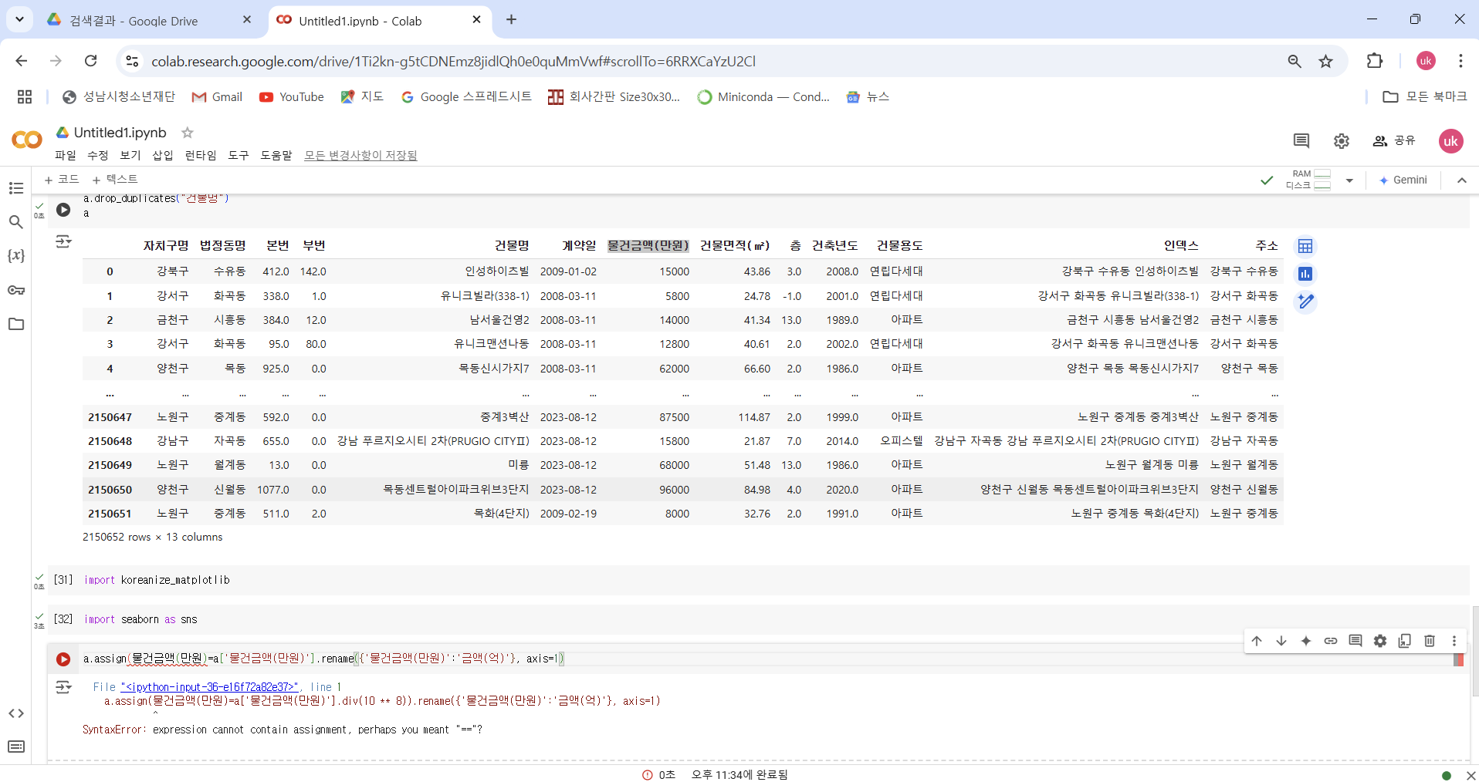The width and height of the screenshot is (1479, 782).
Task: Open editor settings gear in cell toolbar
Action: point(1380,641)
